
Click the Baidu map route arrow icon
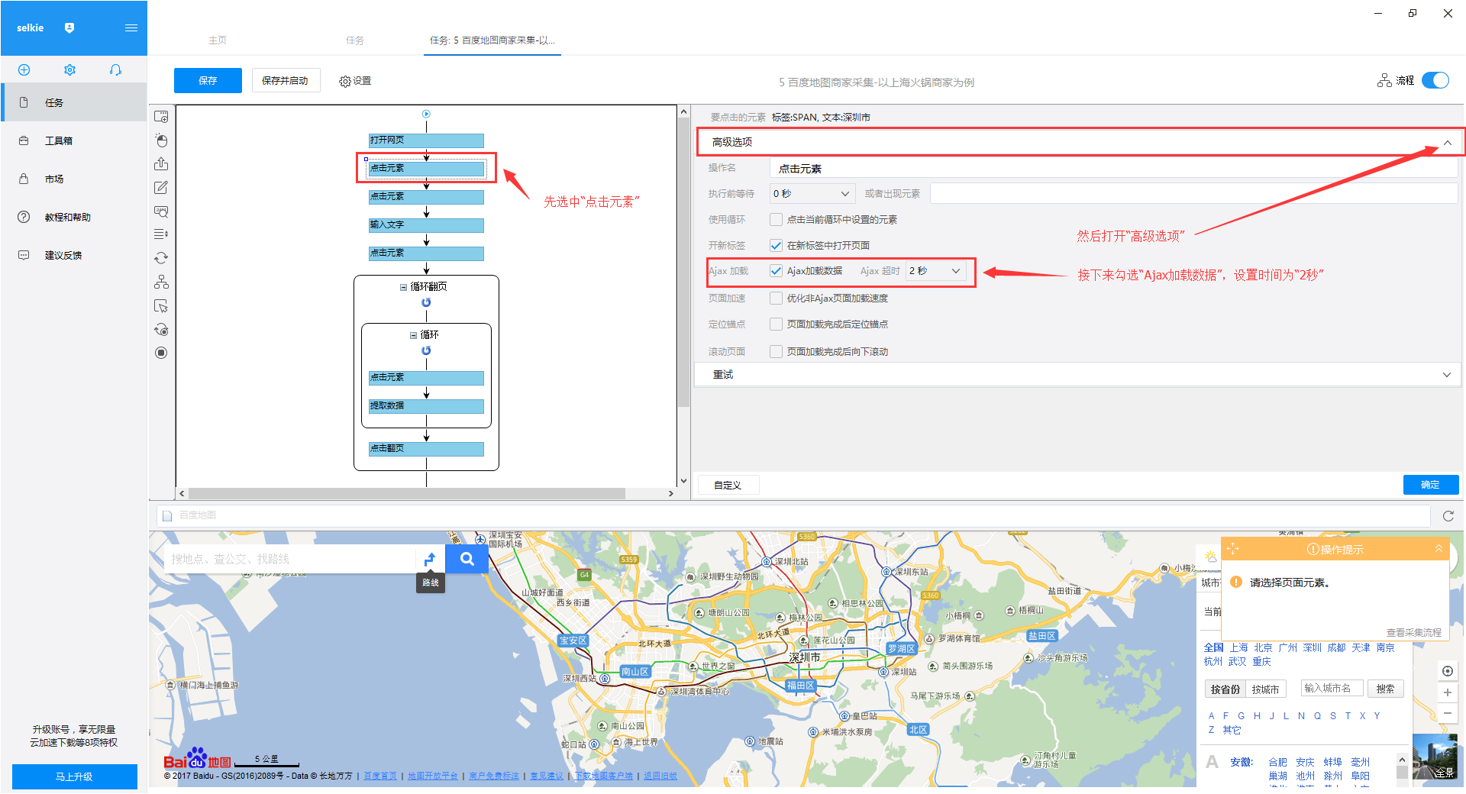coord(431,559)
